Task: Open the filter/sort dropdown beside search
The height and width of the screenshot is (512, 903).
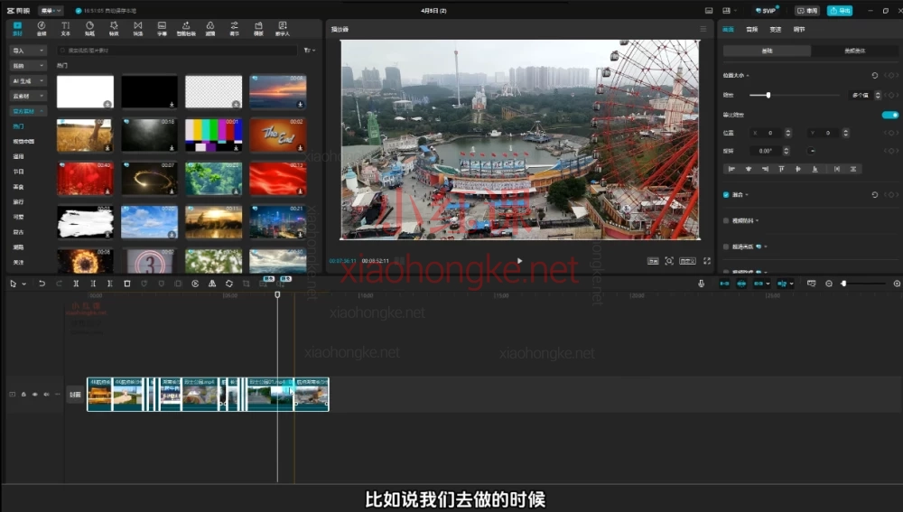Action: (x=309, y=50)
